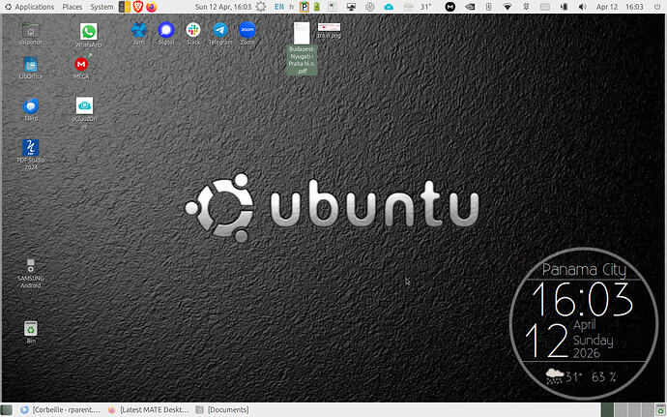Open the weather indicator showing 31°
This screenshot has width=667, height=417.
point(418,7)
